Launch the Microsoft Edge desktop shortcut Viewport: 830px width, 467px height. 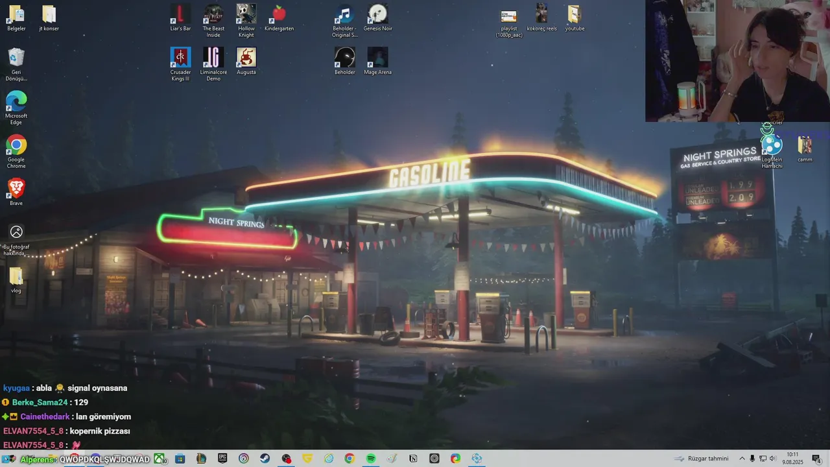16,108
